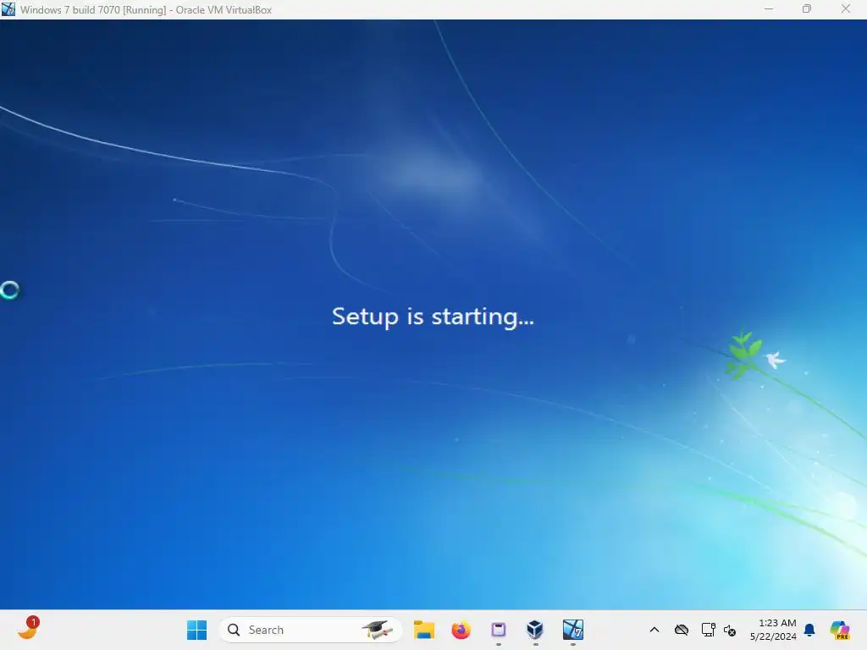Open the network display tray icon
The image size is (867, 650).
(709, 630)
